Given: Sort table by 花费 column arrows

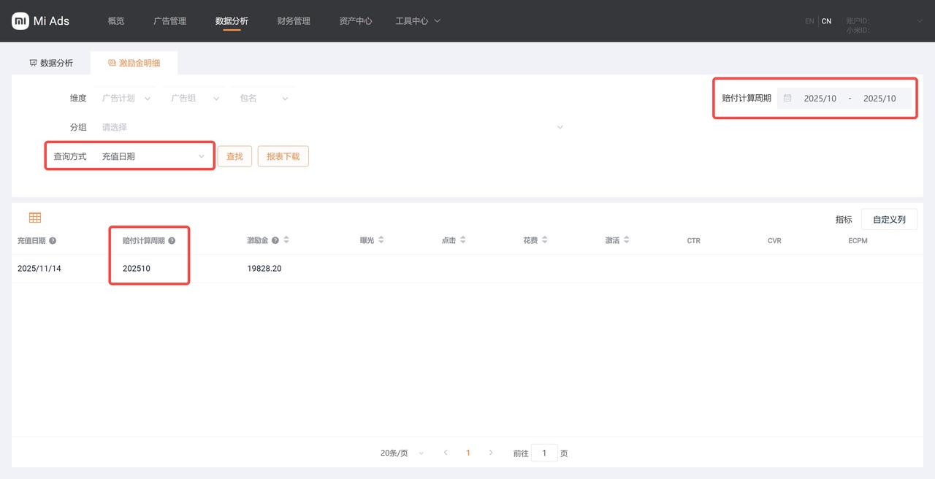Looking at the screenshot, I should coord(545,240).
